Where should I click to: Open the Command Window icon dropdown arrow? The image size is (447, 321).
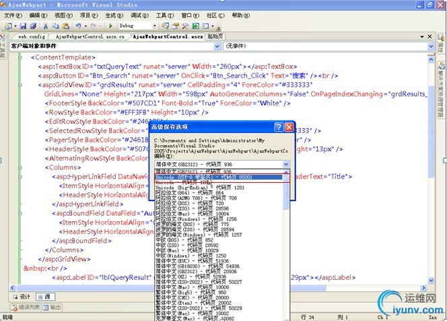(213, 26)
